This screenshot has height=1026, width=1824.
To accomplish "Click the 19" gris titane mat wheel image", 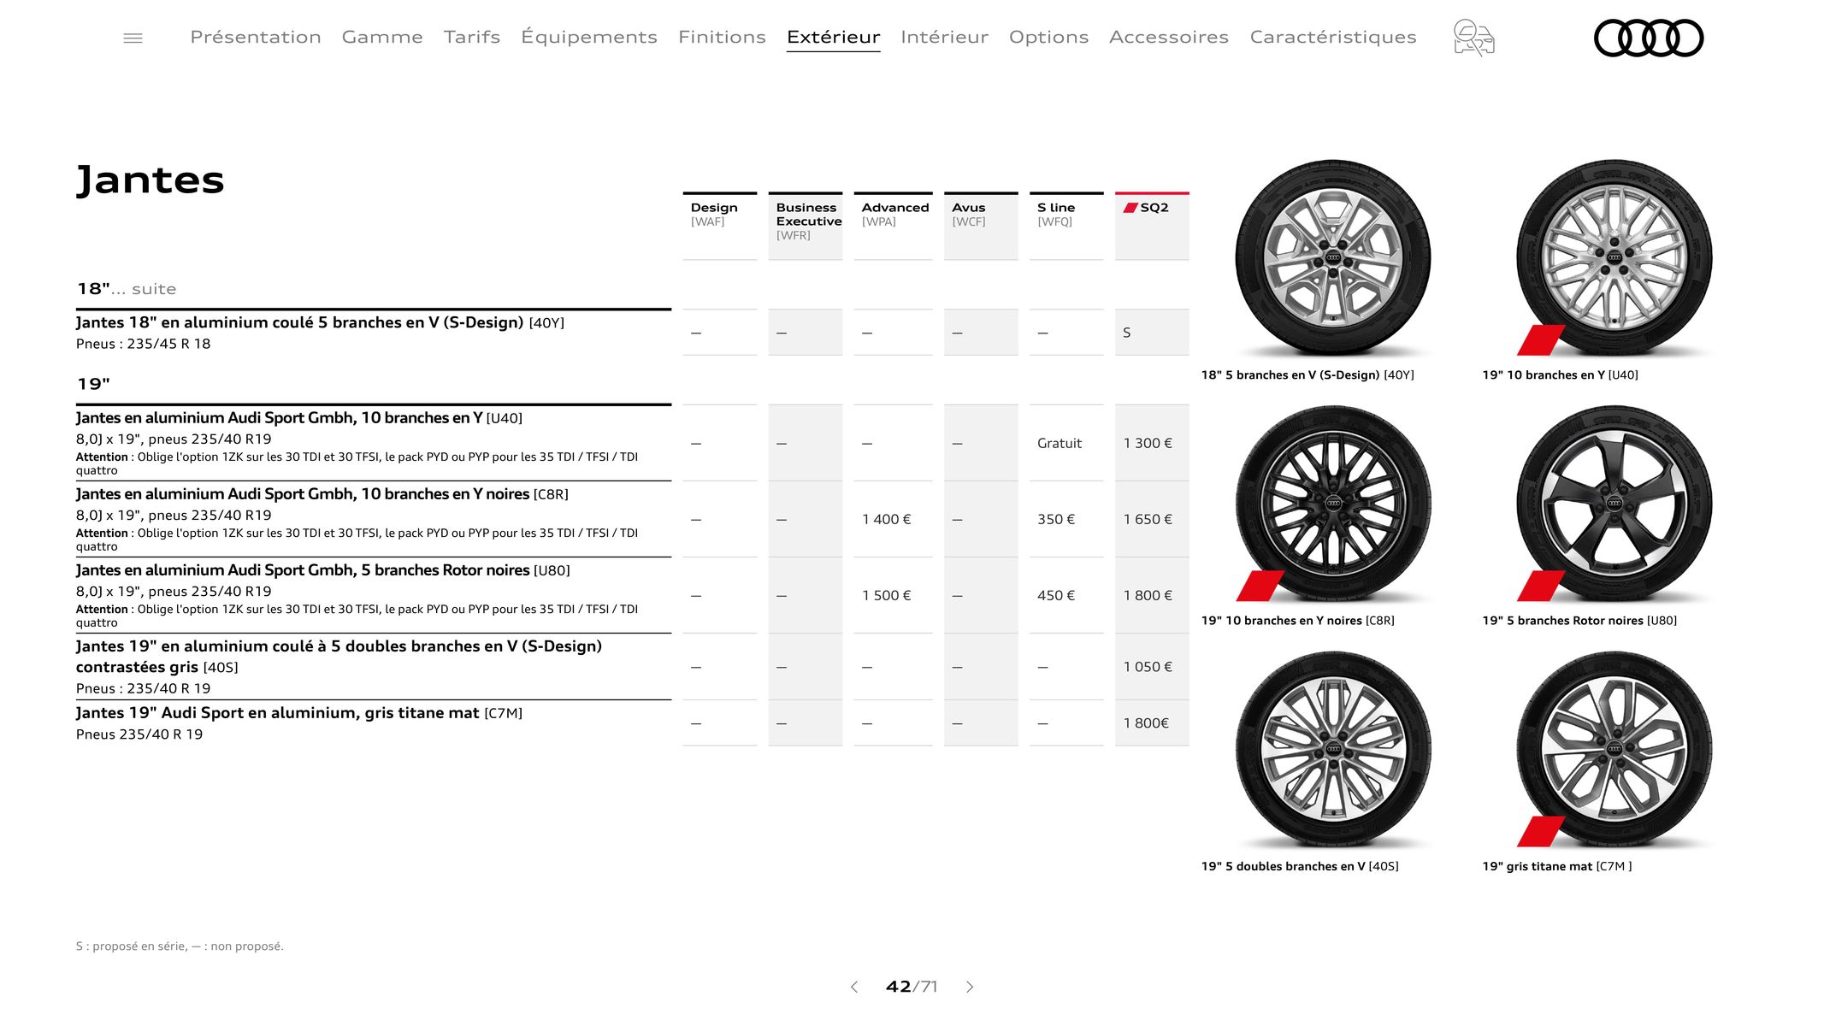I will 1614,750.
